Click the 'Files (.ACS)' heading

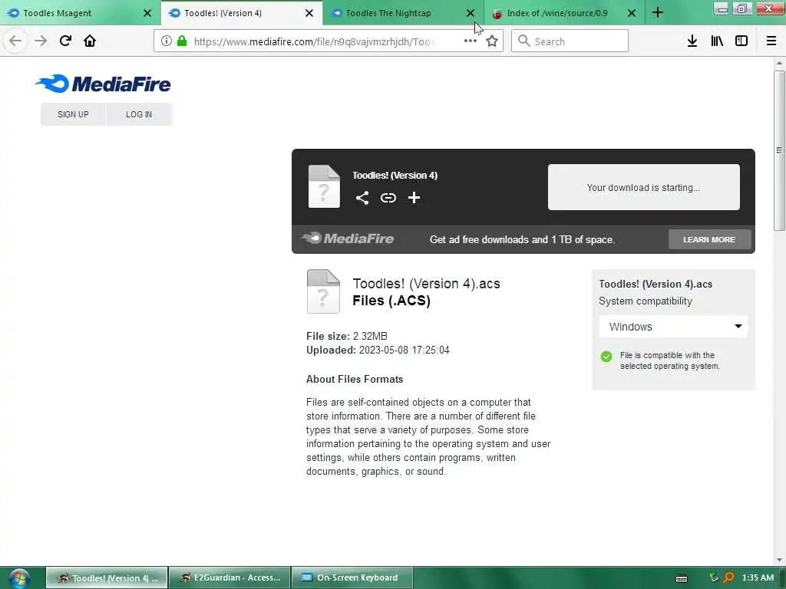coord(391,301)
